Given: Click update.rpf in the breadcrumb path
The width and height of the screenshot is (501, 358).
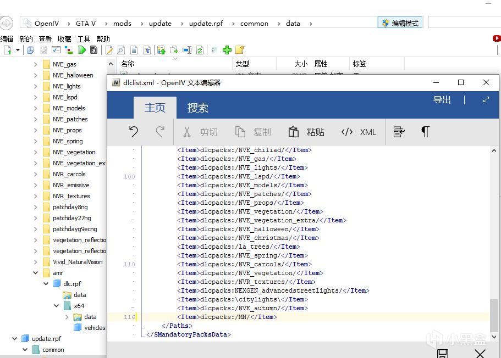Looking at the screenshot, I should click(x=206, y=23).
